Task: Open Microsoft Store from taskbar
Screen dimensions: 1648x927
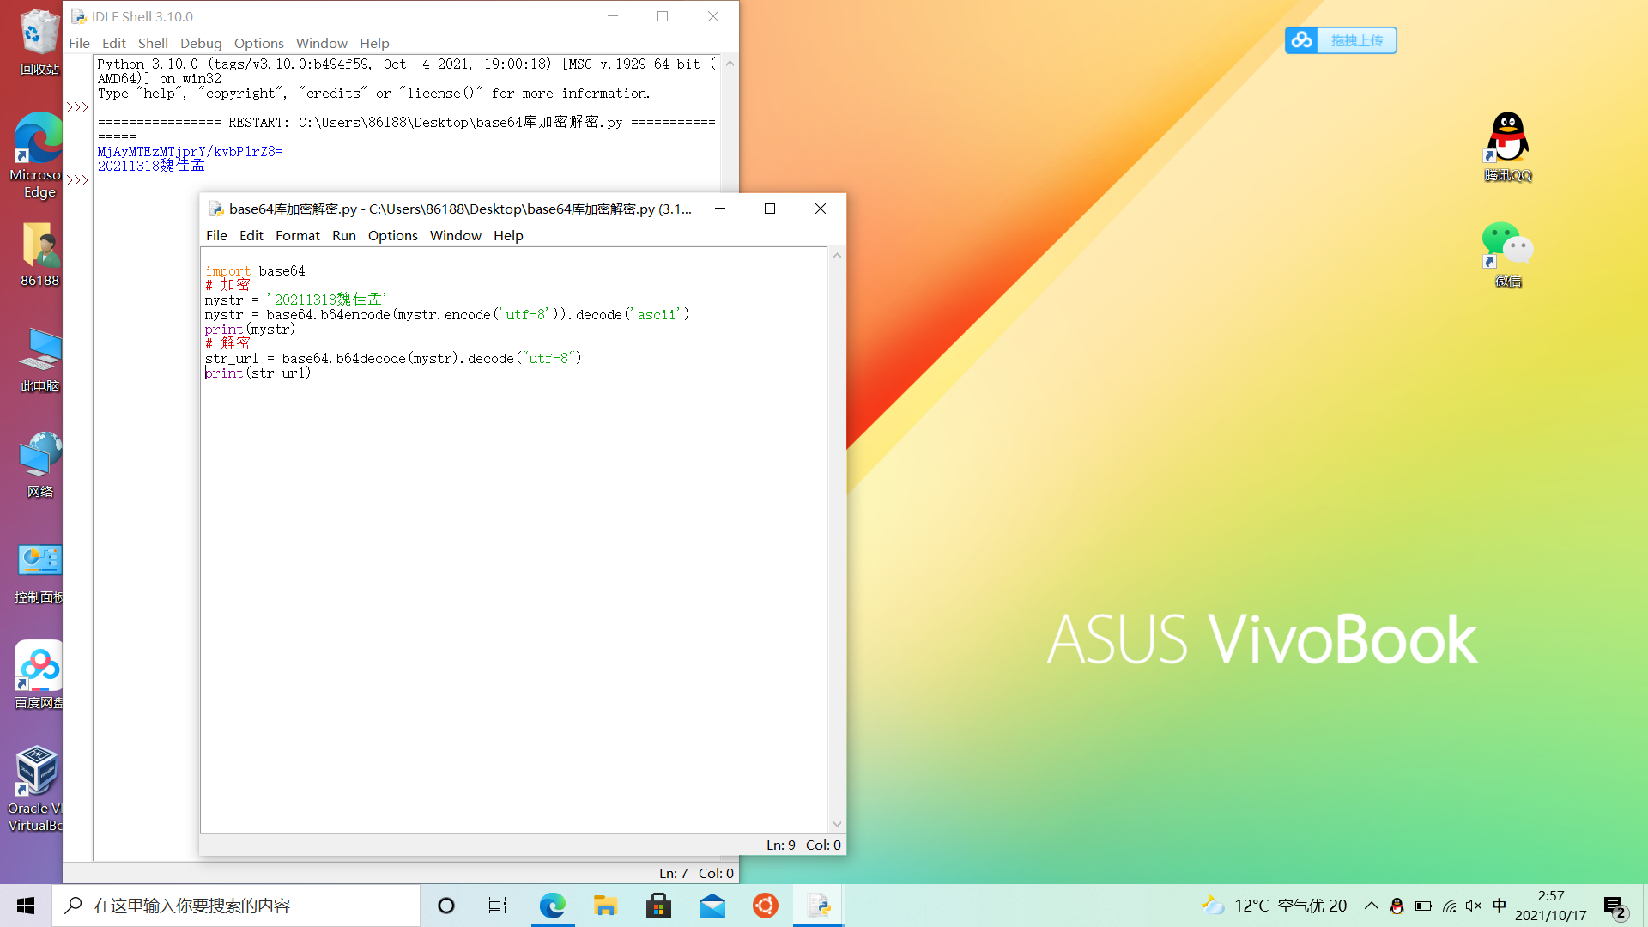Action: (658, 906)
